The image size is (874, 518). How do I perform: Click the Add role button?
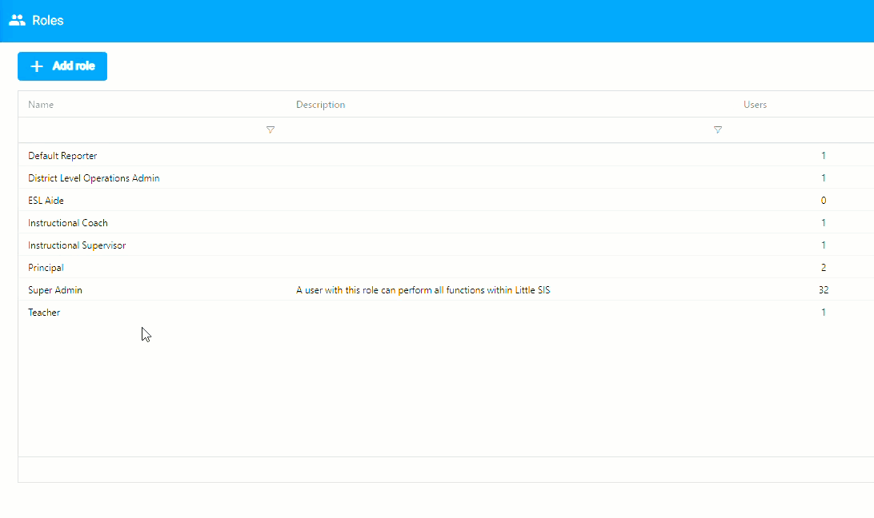tap(62, 66)
